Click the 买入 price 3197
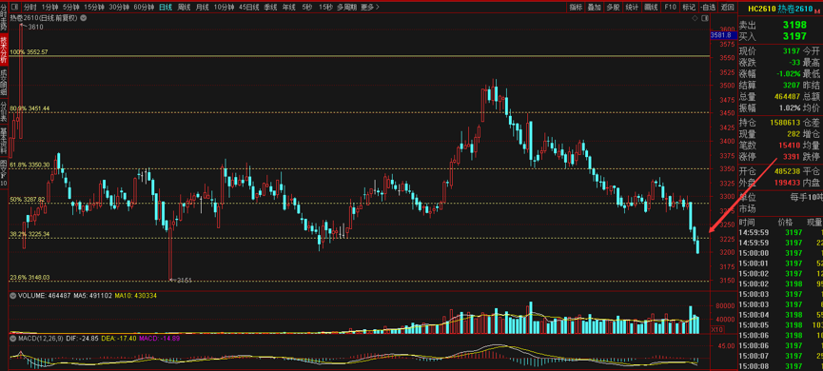The image size is (823, 371). point(794,36)
